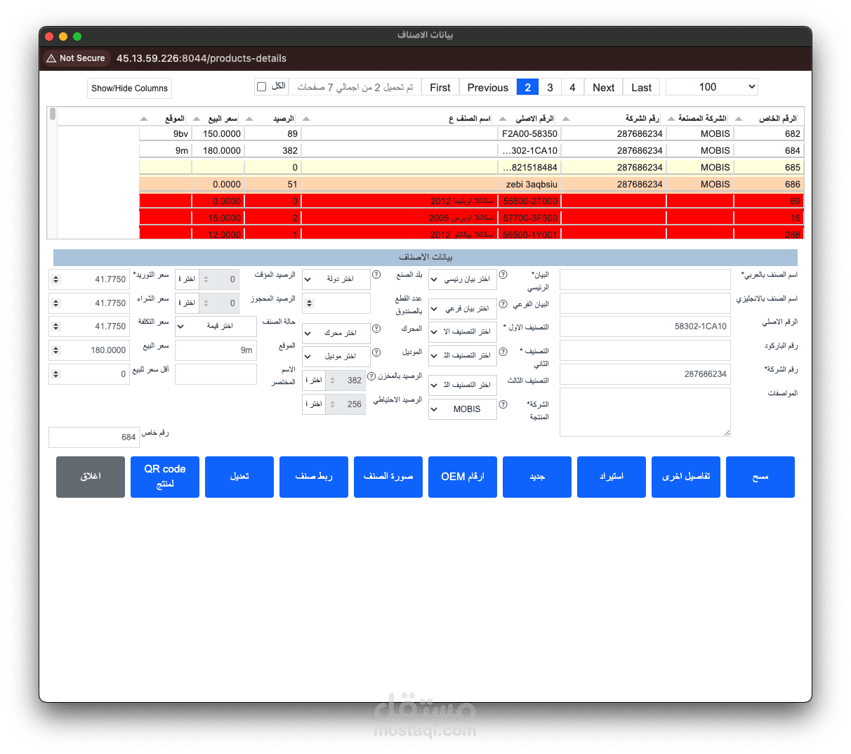Click cell F2A00-58350 in table

pos(529,133)
